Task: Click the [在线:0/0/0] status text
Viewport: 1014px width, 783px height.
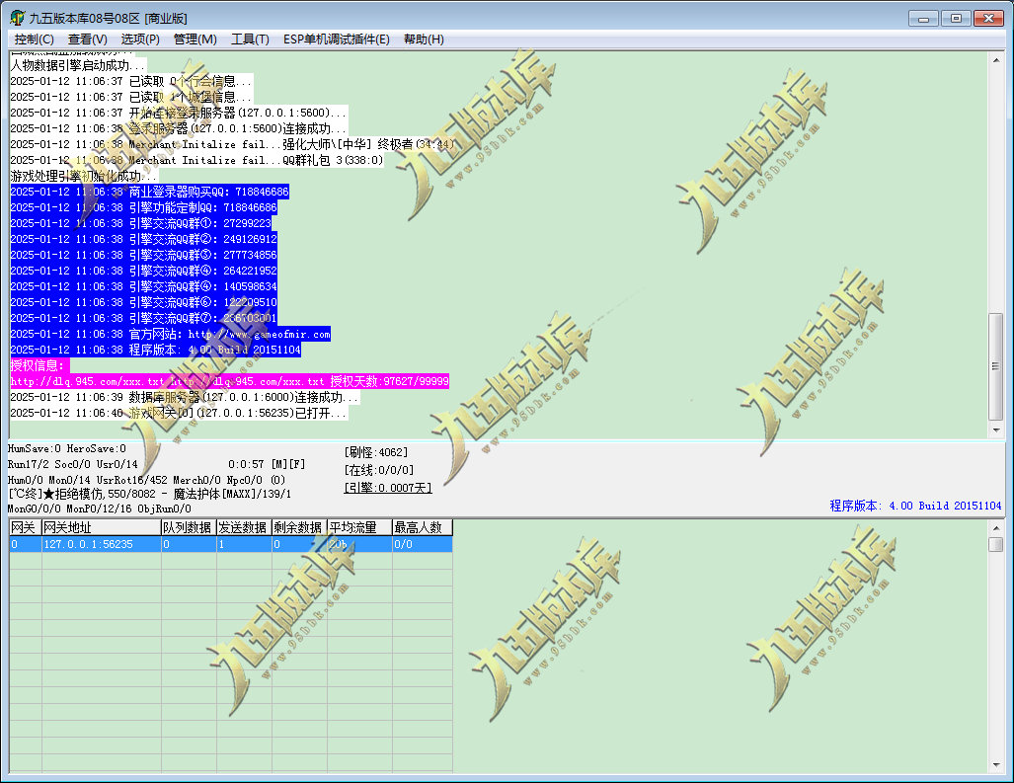Action: coord(379,470)
